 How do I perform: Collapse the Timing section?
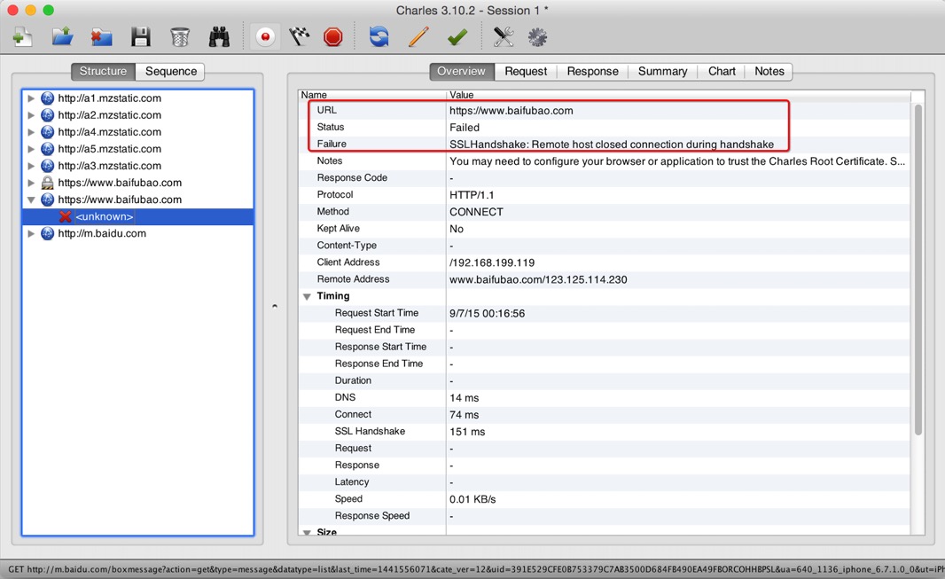[x=307, y=296]
